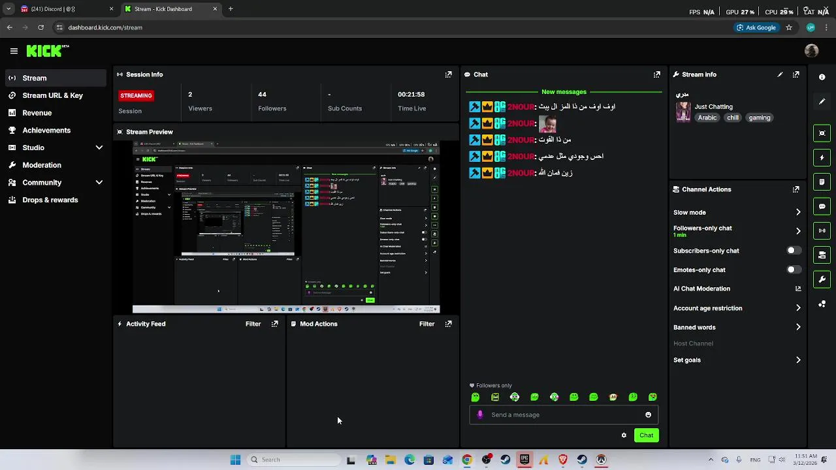Viewport: 836px width, 470px height.
Task: Open Brave browser from taskbar
Action: (x=563, y=460)
